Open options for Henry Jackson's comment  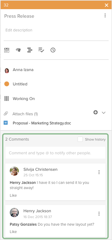point(99,213)
